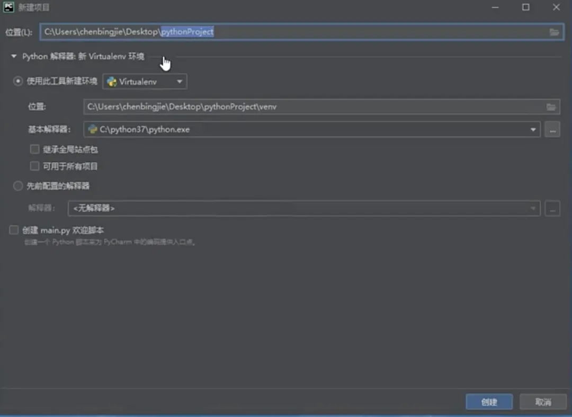Collapse the Python interpreter section triangle
The image size is (572, 417).
tap(13, 56)
